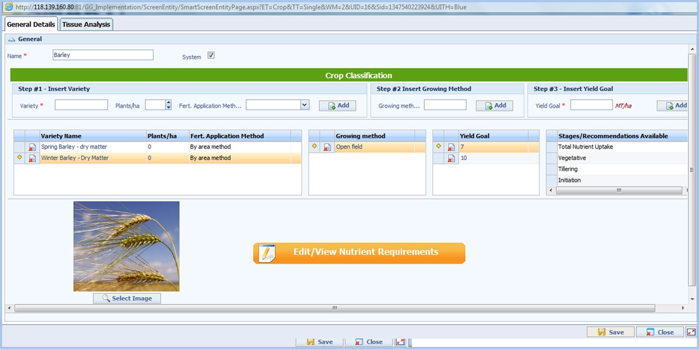Click the Yield Goal input field
Viewport: 699px width, 349px height.
tap(591, 105)
